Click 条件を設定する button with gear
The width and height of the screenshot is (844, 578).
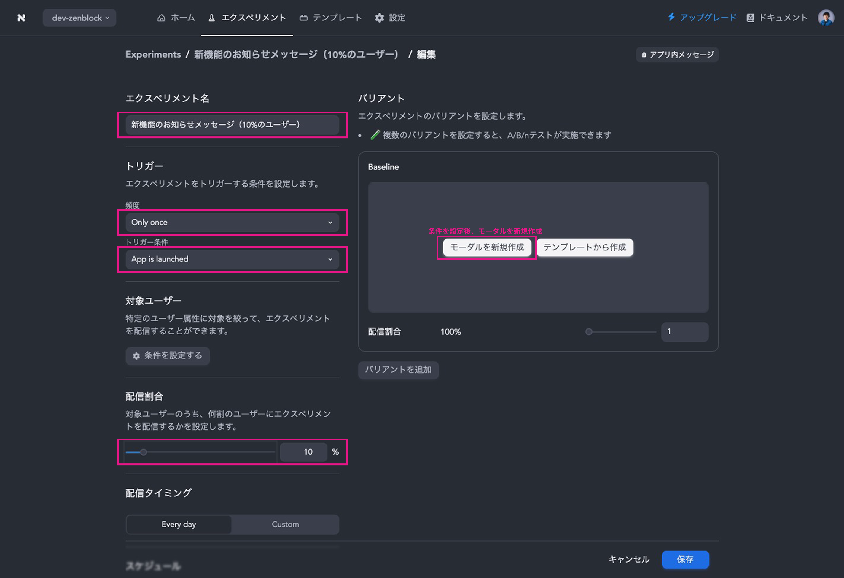tap(168, 356)
